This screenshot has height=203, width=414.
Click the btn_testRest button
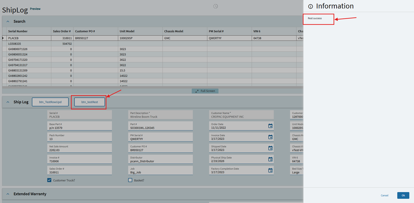(89, 102)
